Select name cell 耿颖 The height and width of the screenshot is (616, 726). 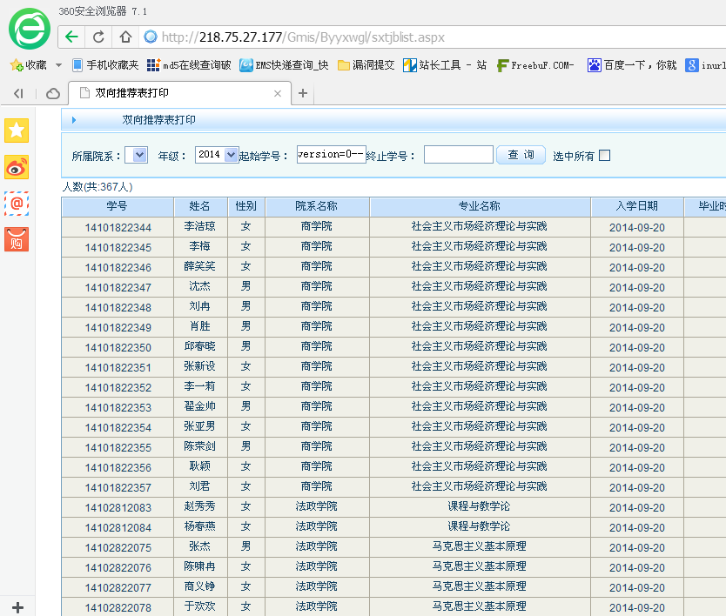(x=200, y=466)
